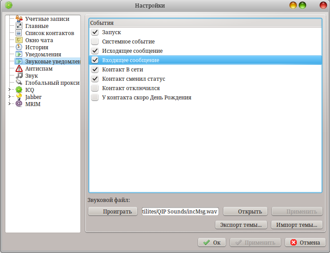Select Jabber protocol settings entry
The height and width of the screenshot is (253, 330).
33,97
